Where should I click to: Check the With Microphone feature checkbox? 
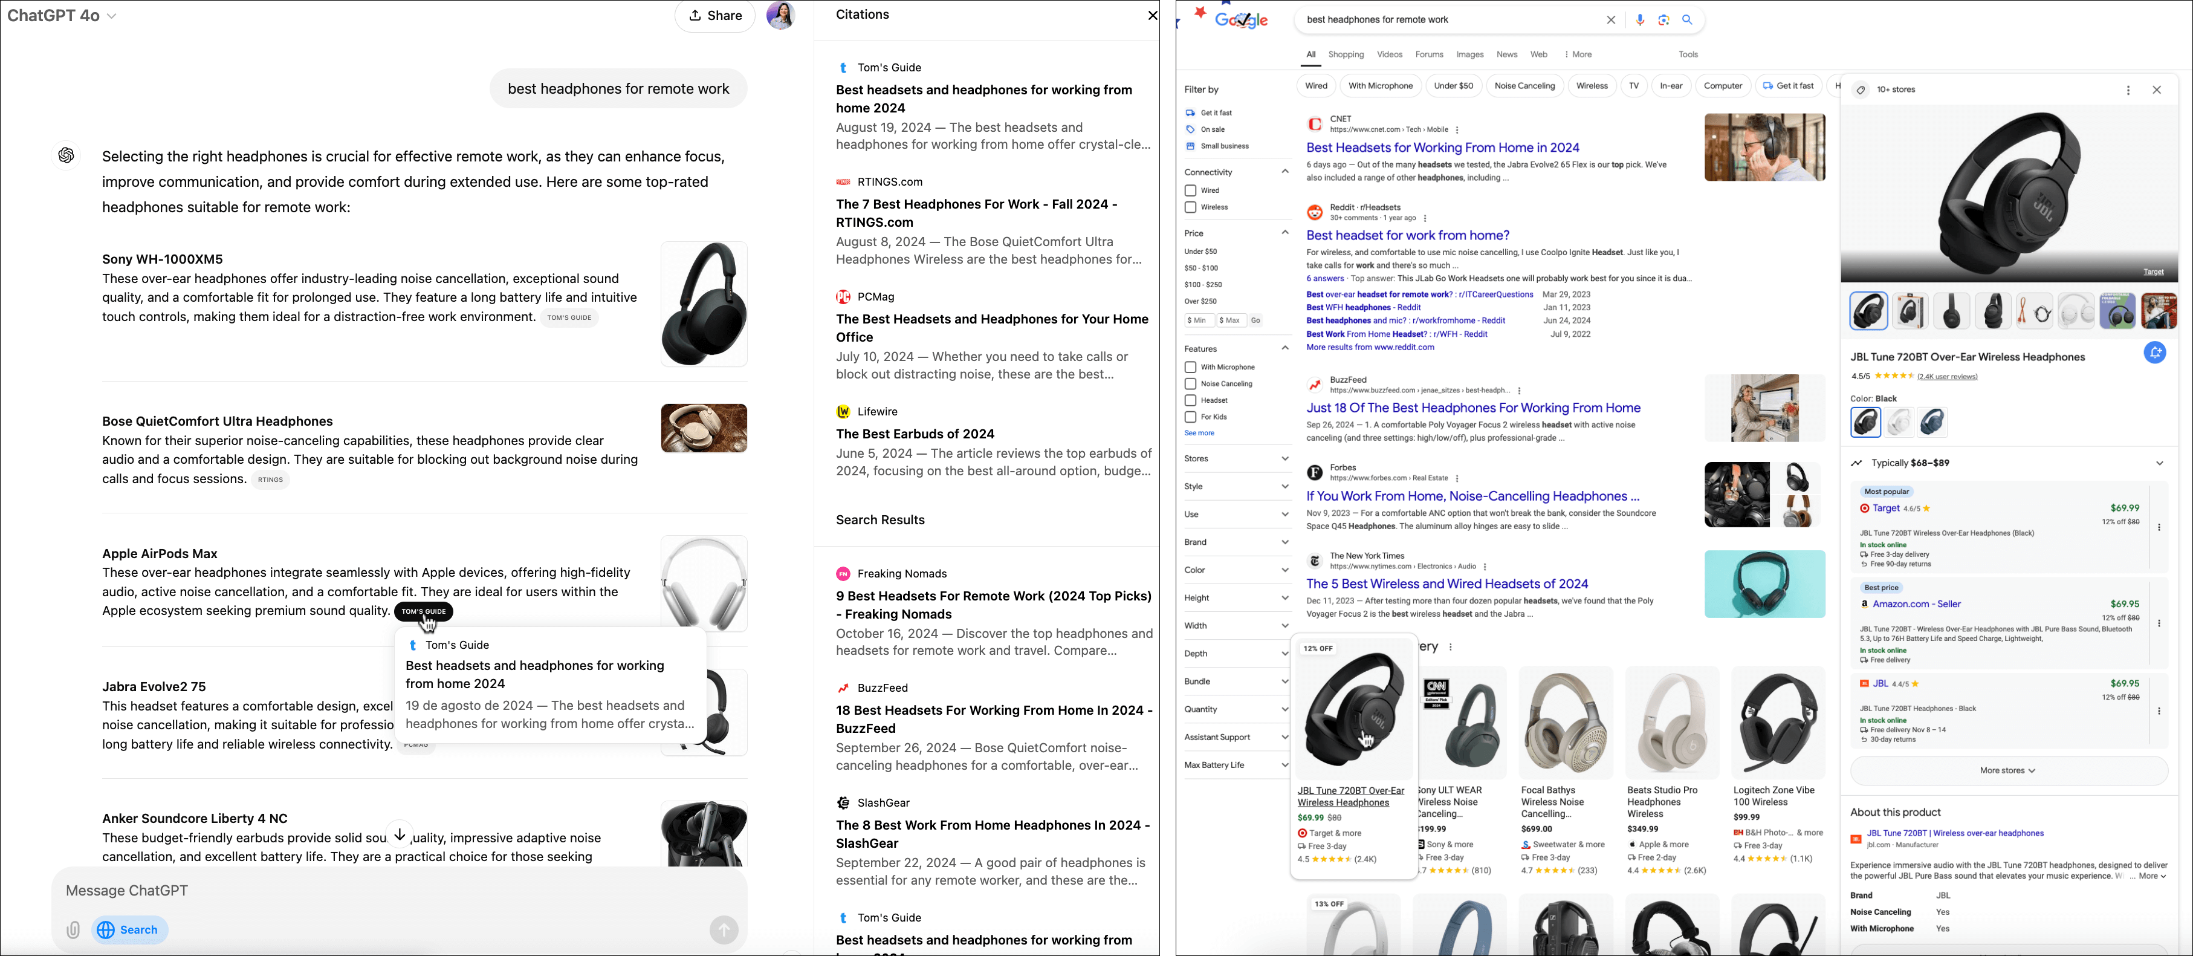point(1190,367)
